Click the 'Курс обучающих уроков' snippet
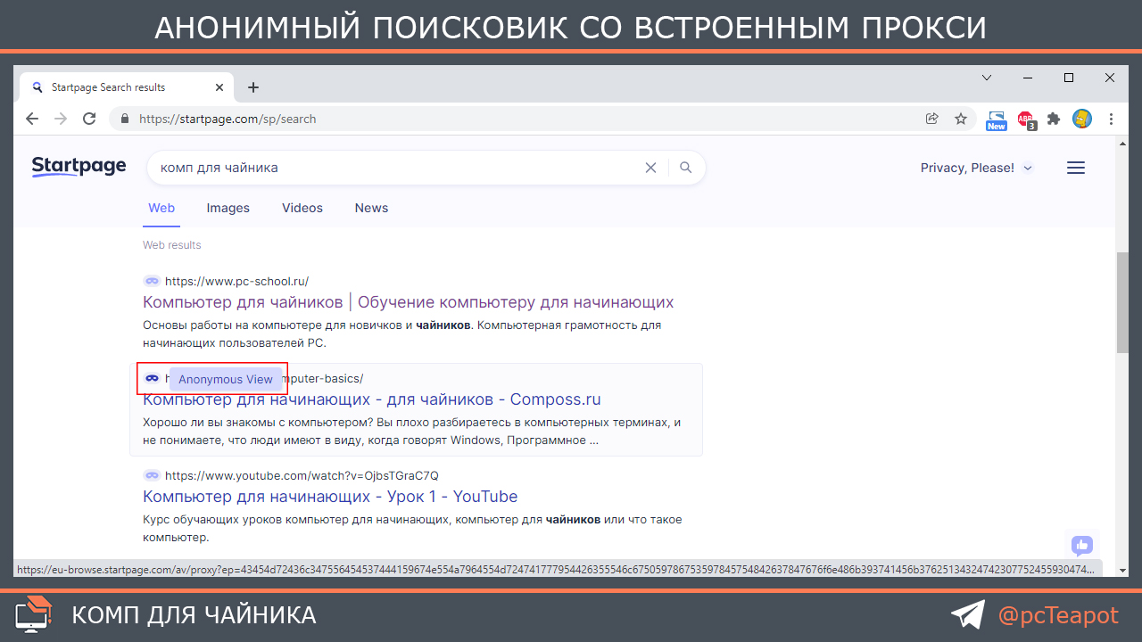1142x642 pixels. pyautogui.click(x=412, y=529)
